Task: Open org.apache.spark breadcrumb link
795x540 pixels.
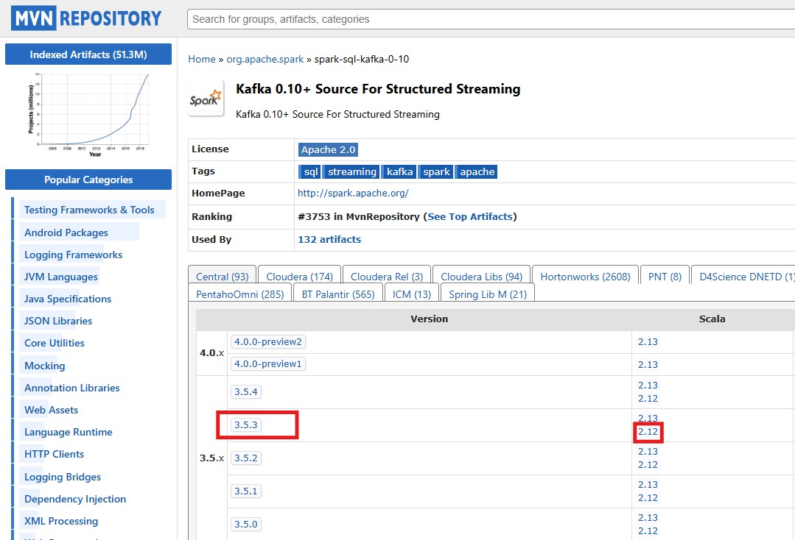Action: [265, 59]
